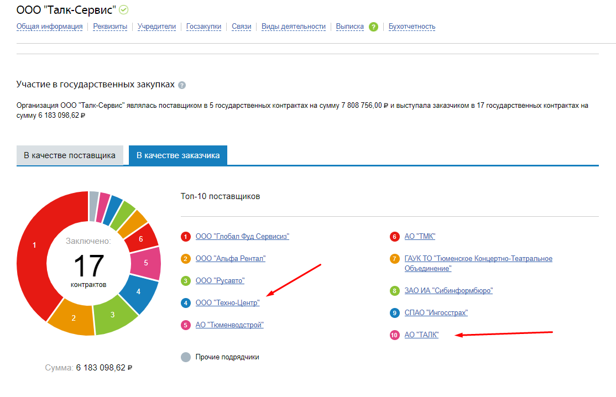Open the Бухотчетность section
The height and width of the screenshot is (397, 616).
tap(412, 27)
